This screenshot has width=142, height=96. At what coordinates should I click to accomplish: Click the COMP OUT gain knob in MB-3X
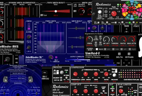point(75,91)
